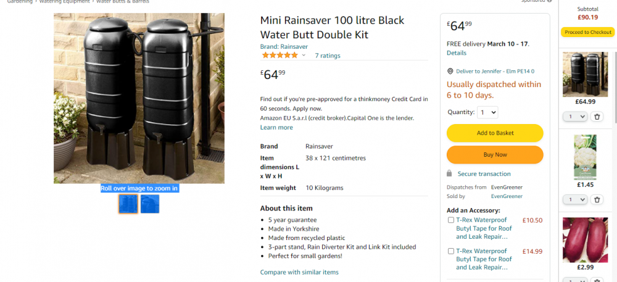Click the location pin icon beside Deliver to Jennifer

(x=450, y=72)
